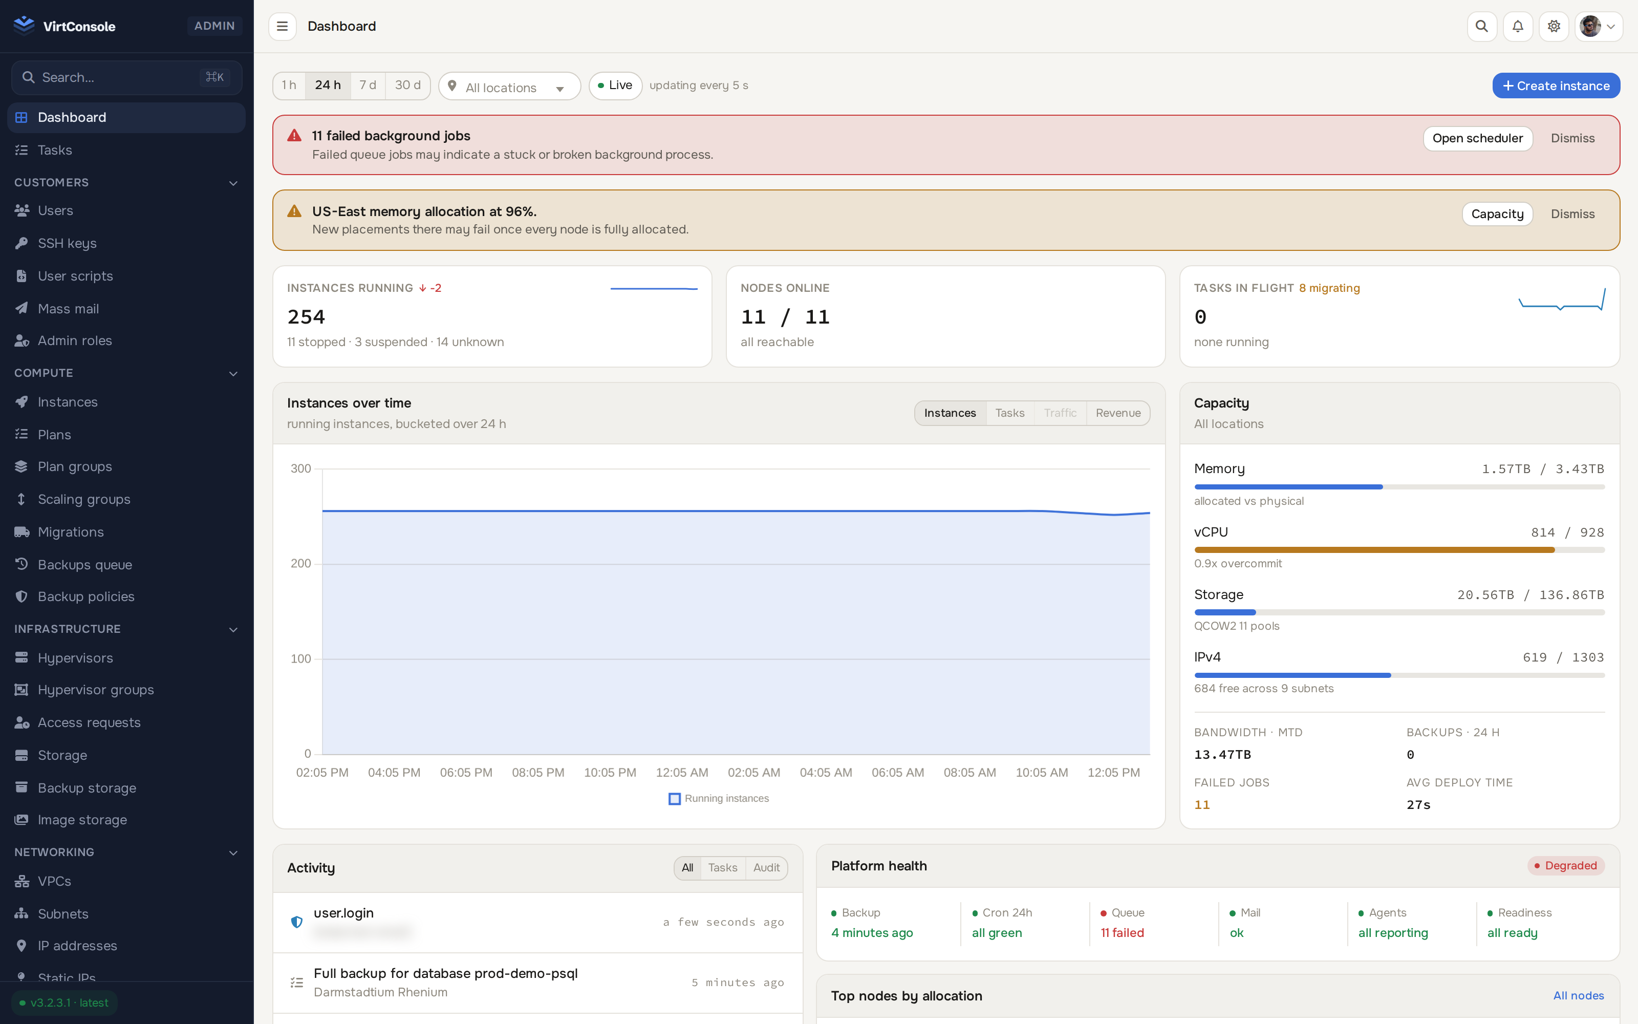1638x1024 pixels.
Task: Select the 24 h time range
Action: [x=328, y=86]
